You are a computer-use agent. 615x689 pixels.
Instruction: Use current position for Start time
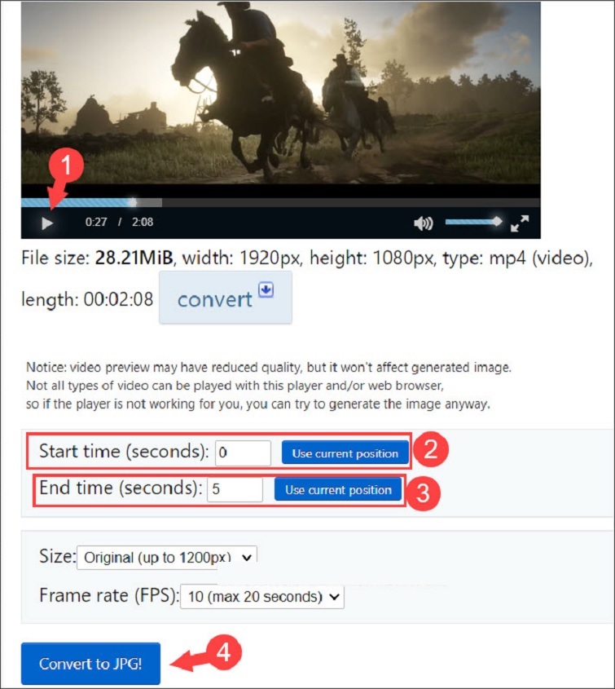click(x=345, y=453)
